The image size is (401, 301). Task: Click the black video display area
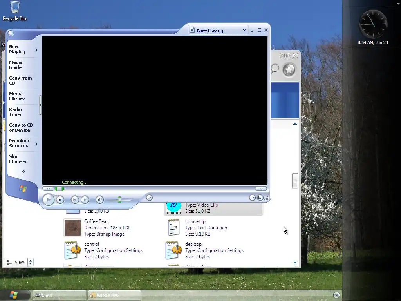click(x=154, y=107)
